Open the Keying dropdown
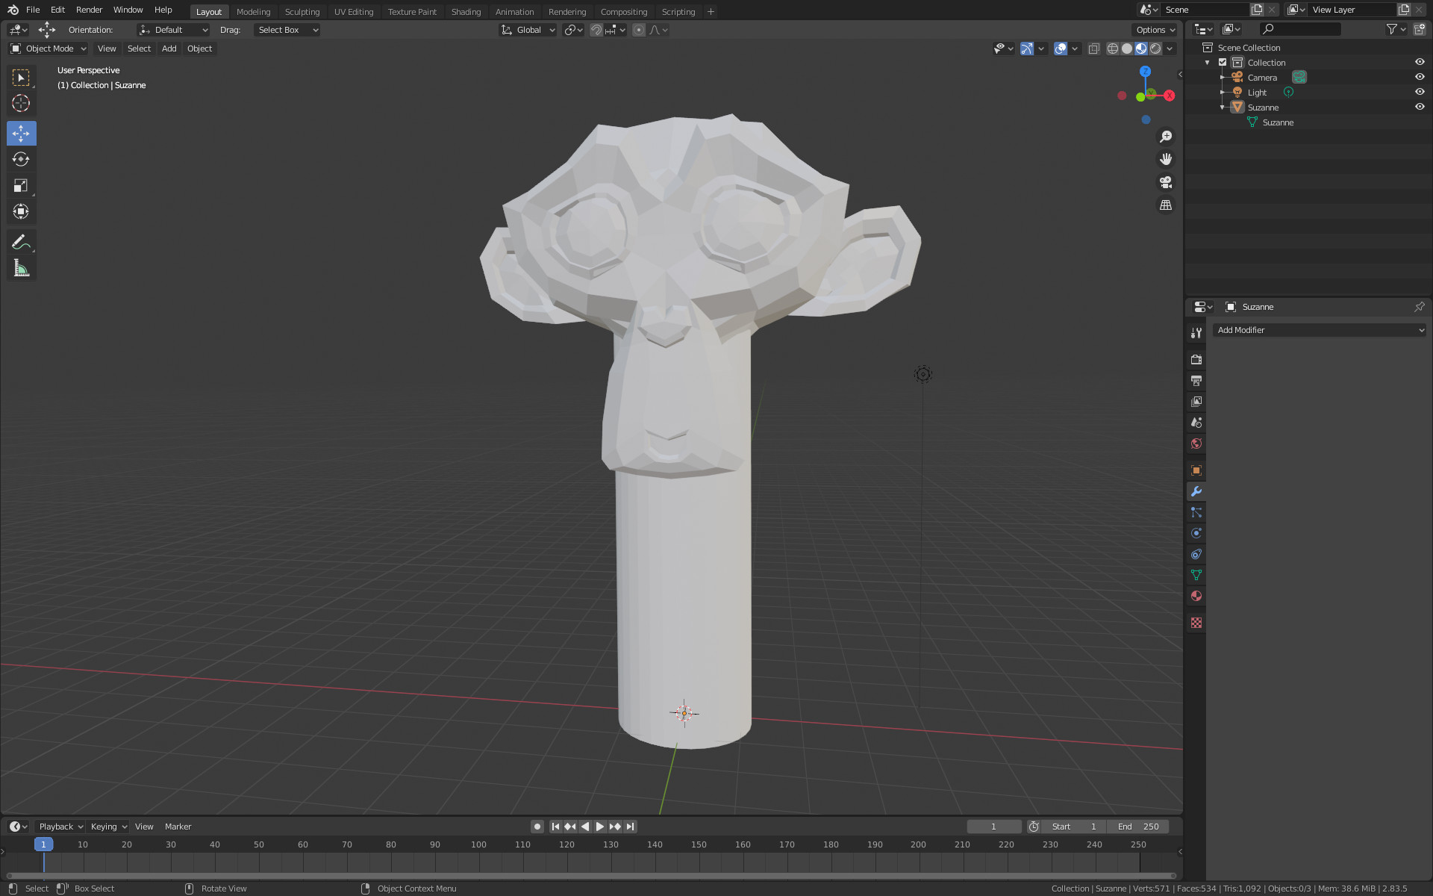 point(108,827)
